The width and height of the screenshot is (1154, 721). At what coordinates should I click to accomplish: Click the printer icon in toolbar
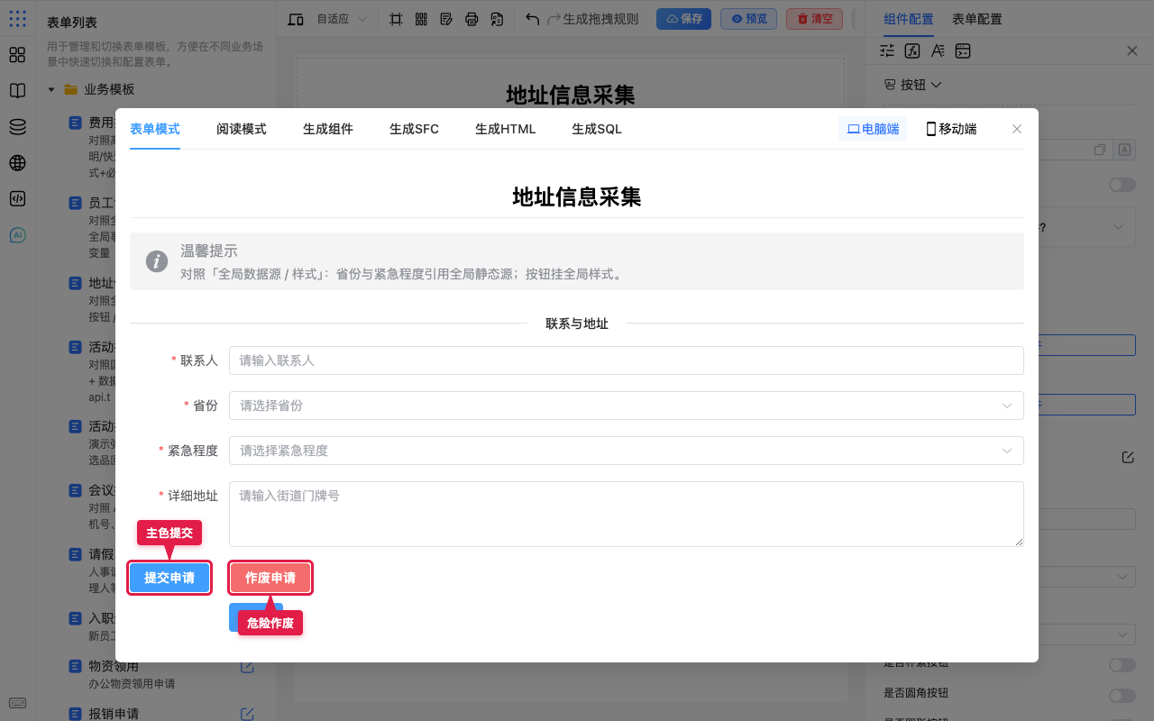coord(472,19)
